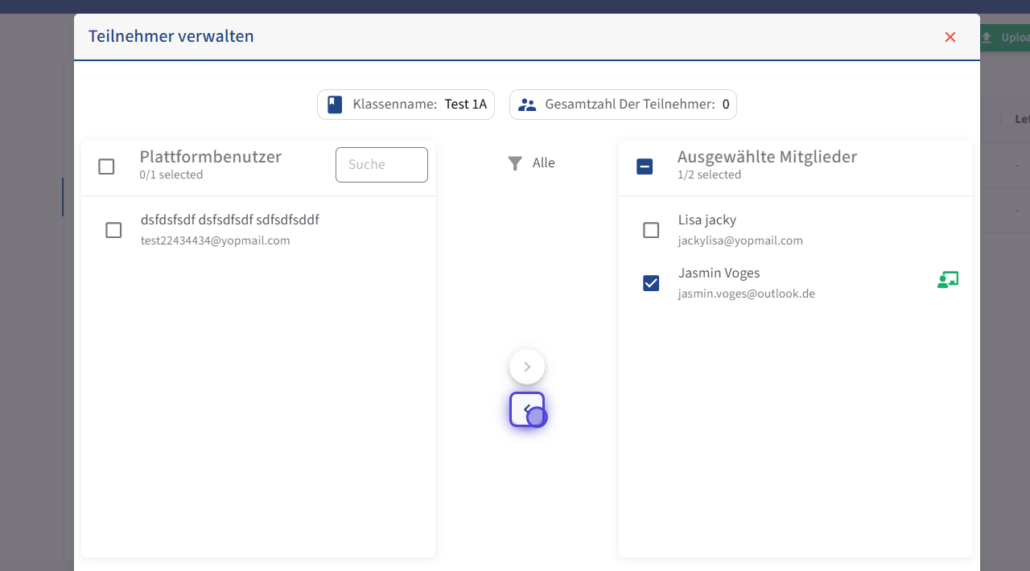Open the Alle filter option
The width and height of the screenshot is (1030, 571).
(x=543, y=163)
